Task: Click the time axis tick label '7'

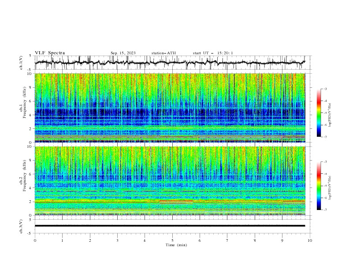Action: 227,240
